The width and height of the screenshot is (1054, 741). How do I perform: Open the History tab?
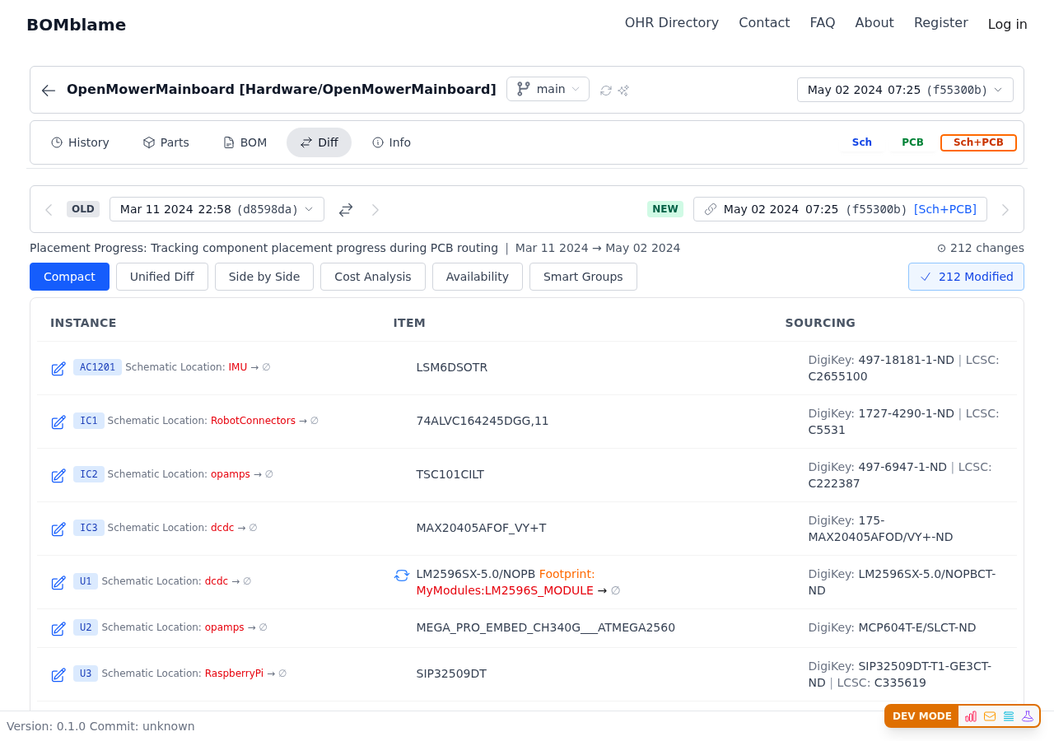point(80,142)
